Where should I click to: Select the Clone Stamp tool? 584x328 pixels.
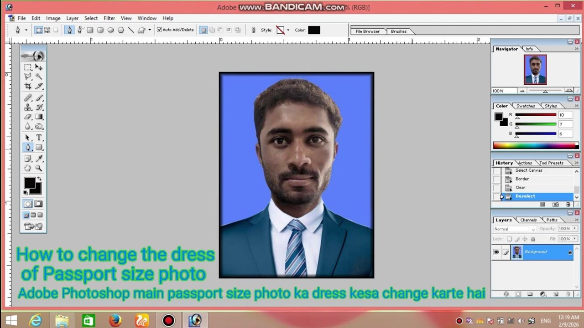[28, 107]
